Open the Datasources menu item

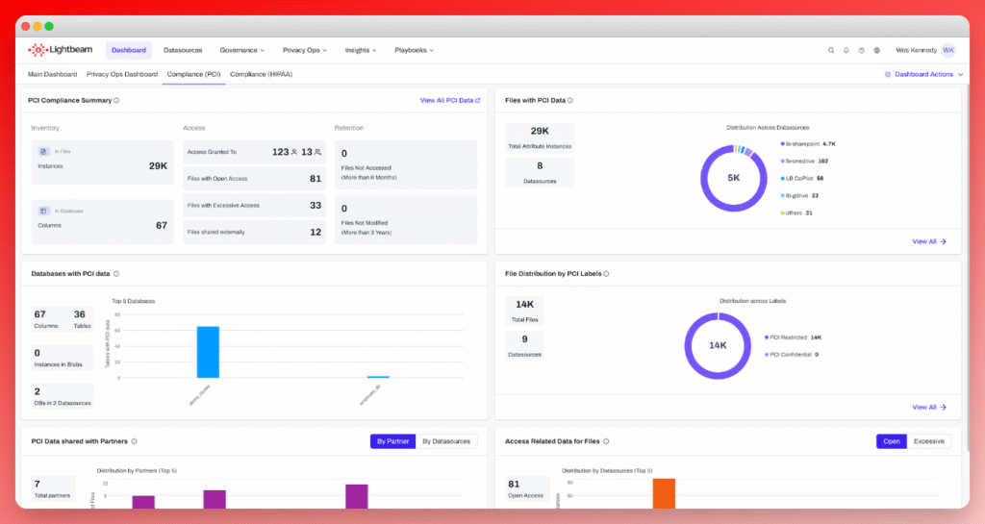[183, 50]
